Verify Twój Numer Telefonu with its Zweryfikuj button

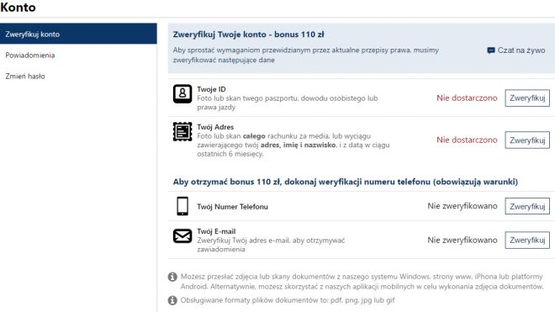point(527,207)
